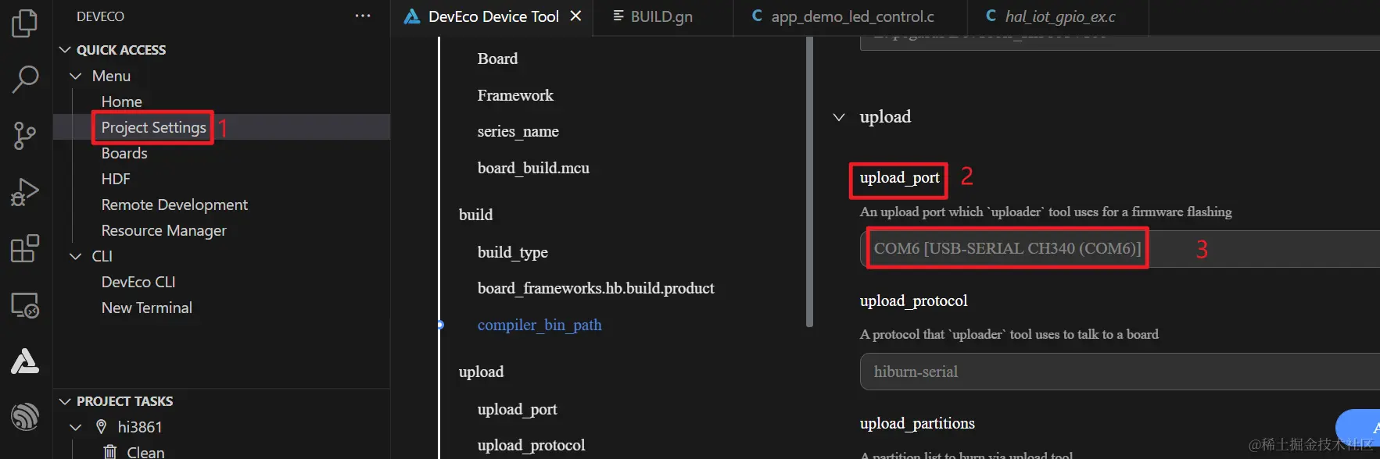Jump to board_frameworks.hb.build.product in outline
The width and height of the screenshot is (1380, 459).
pos(596,288)
